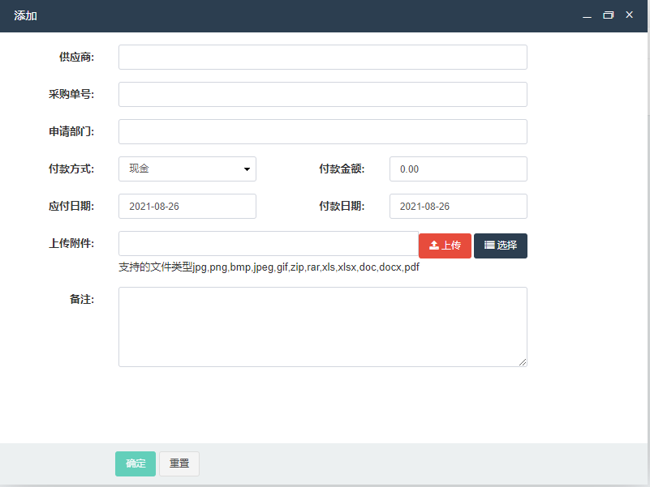Open the 付款日期 date field
Viewport: 650px width, 487px height.
coord(458,207)
